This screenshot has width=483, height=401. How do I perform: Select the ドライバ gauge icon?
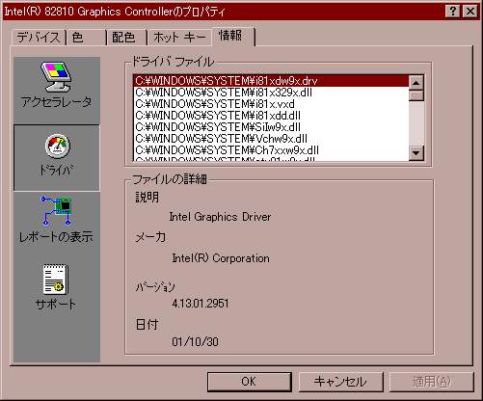[57, 147]
